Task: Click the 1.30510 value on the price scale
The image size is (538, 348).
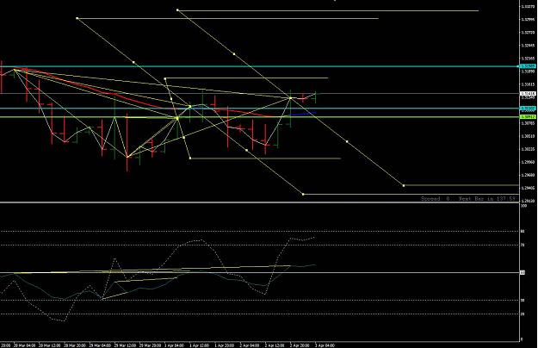Action: point(528,136)
